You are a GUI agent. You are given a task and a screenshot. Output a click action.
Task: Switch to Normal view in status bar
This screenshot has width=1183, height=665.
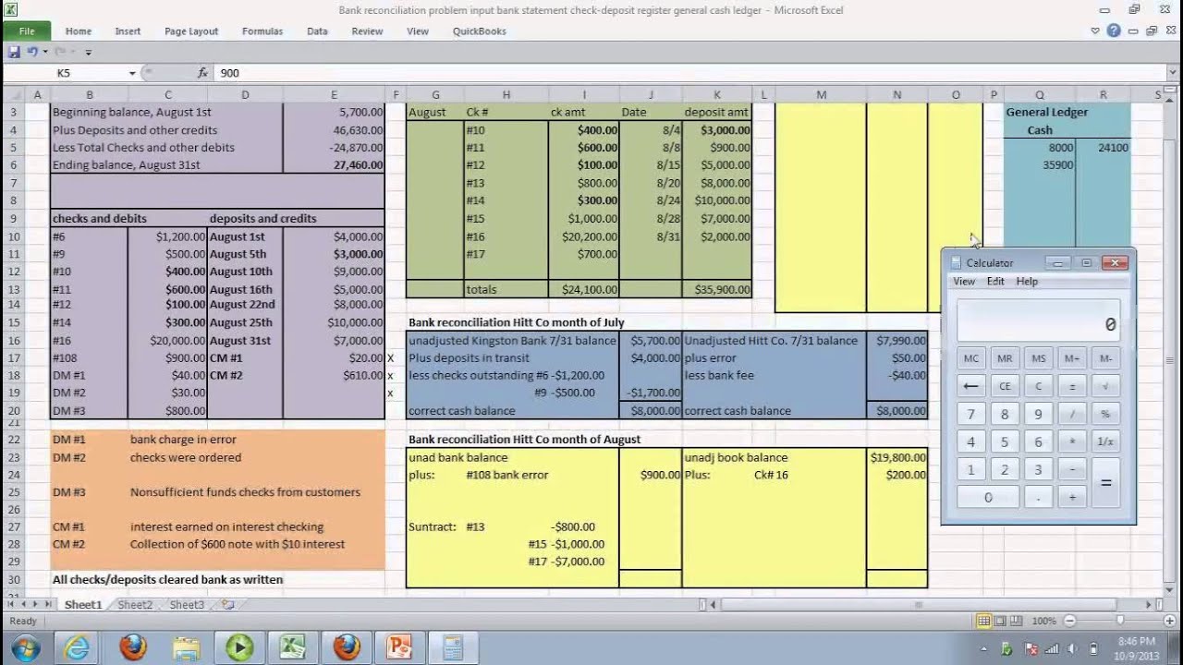click(984, 621)
